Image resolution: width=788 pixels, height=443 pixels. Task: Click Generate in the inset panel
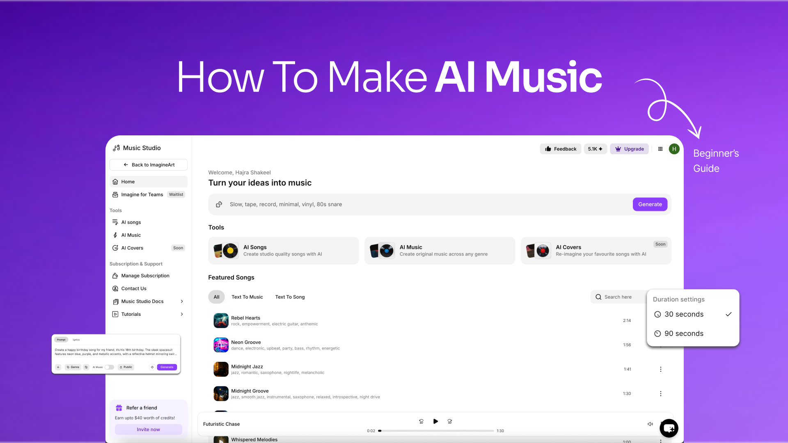point(167,367)
